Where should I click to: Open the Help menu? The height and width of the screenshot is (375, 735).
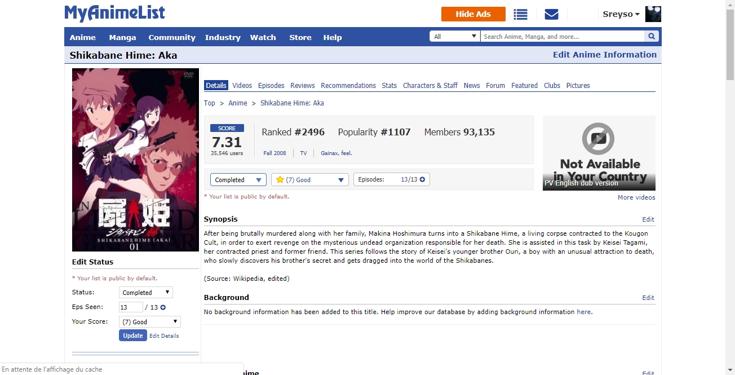click(x=333, y=37)
